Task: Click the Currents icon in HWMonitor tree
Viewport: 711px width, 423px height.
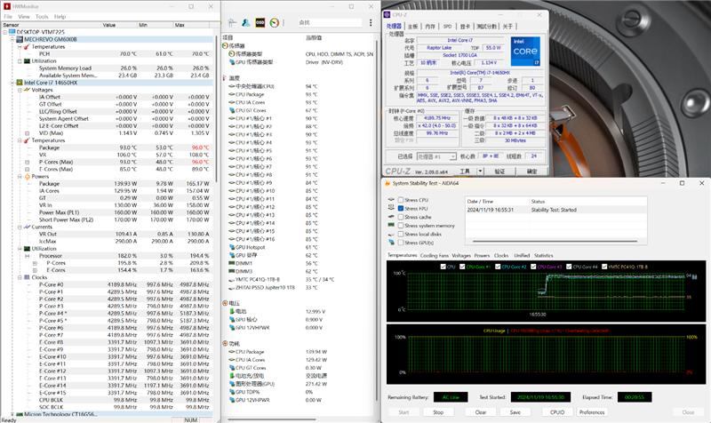Action: click(27, 227)
